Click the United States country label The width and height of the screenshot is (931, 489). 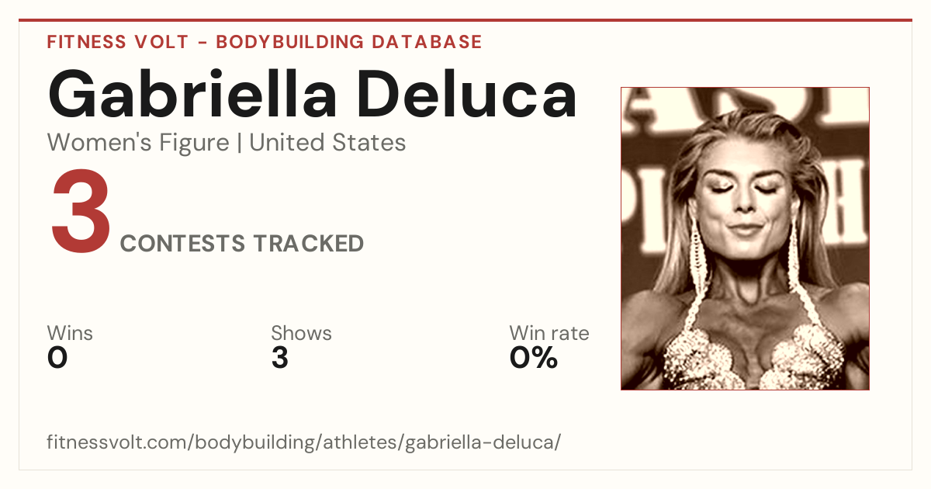pos(327,143)
